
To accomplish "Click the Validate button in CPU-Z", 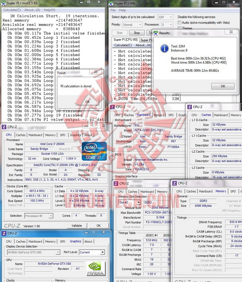I will pos(77,225).
